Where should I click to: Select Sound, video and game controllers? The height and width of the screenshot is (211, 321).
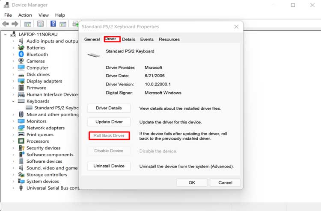click(x=52, y=168)
